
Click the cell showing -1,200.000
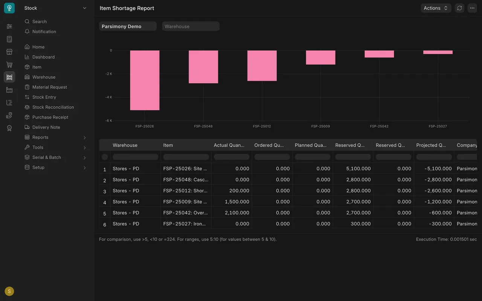[x=434, y=202]
